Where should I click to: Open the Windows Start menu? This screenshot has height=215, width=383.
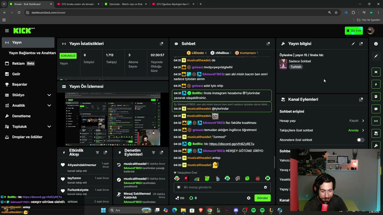click(x=103, y=210)
